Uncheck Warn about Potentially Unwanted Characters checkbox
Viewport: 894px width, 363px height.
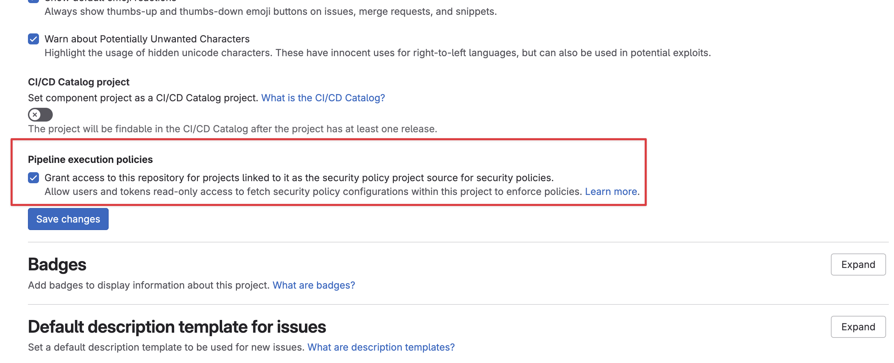[33, 39]
